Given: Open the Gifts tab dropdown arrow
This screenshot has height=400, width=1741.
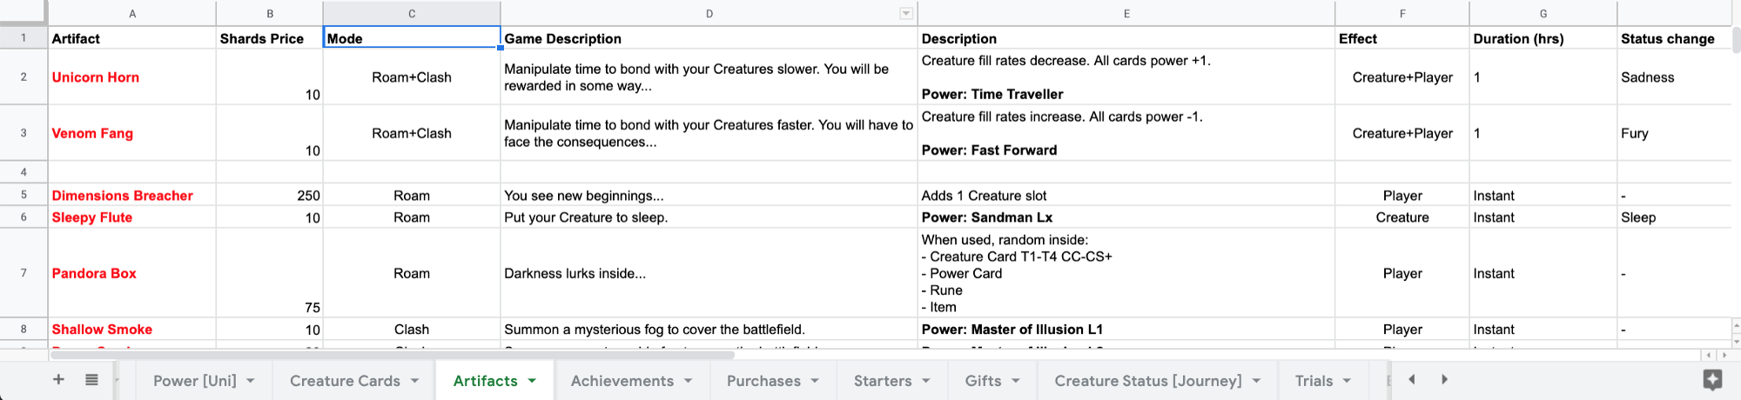Looking at the screenshot, I should pos(1015,381).
